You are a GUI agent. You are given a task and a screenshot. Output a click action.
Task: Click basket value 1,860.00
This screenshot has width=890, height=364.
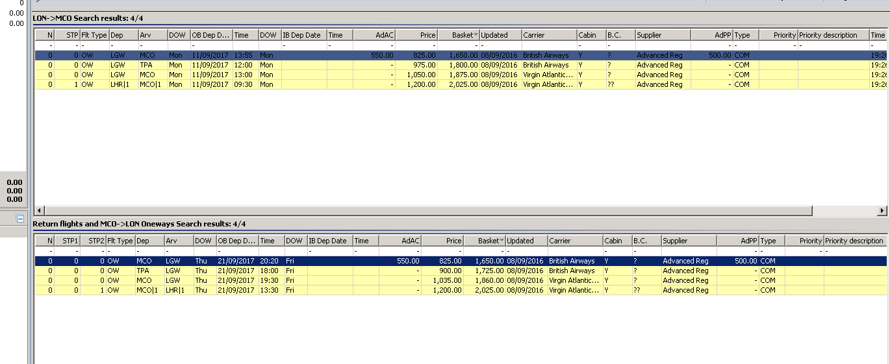484,280
